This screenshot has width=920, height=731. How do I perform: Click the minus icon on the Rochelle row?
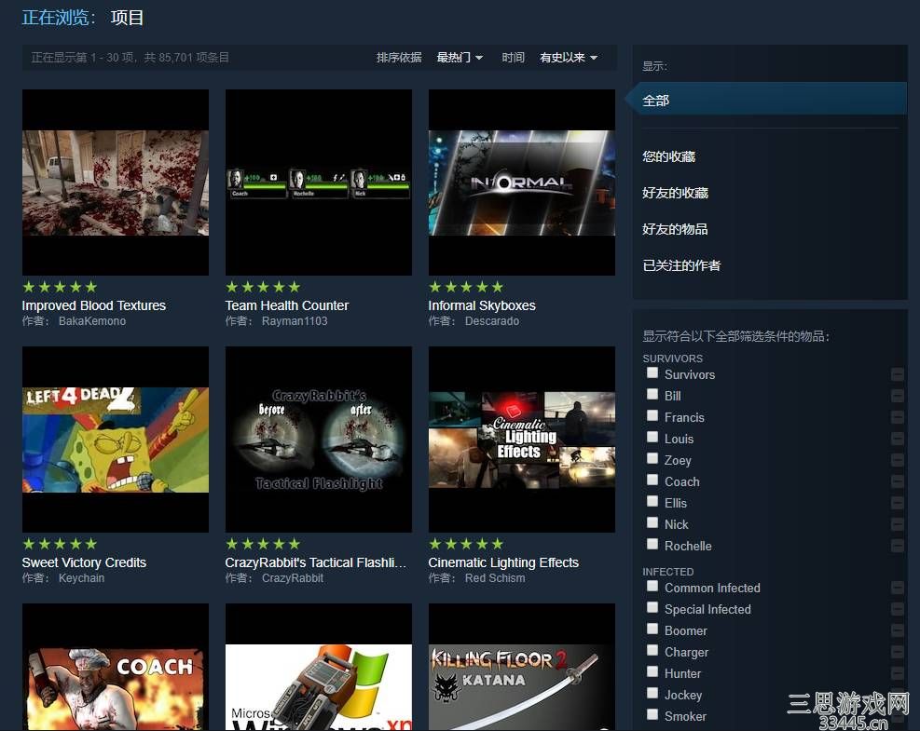(x=897, y=546)
